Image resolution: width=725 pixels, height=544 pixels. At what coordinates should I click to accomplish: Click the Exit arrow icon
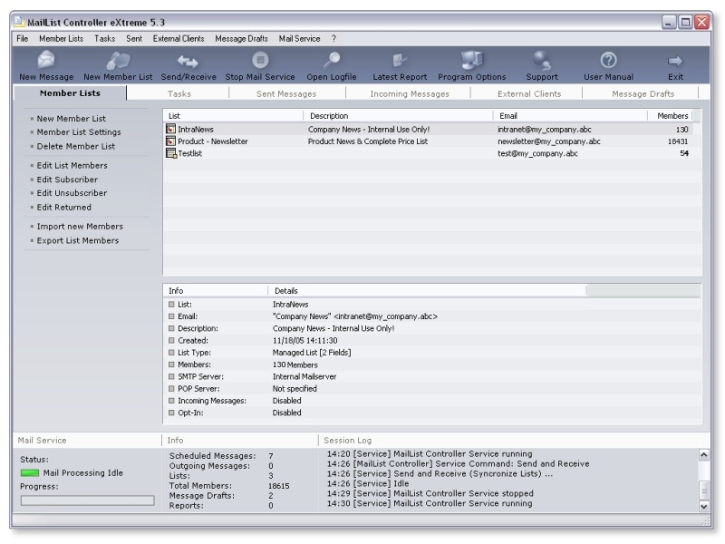tap(675, 61)
